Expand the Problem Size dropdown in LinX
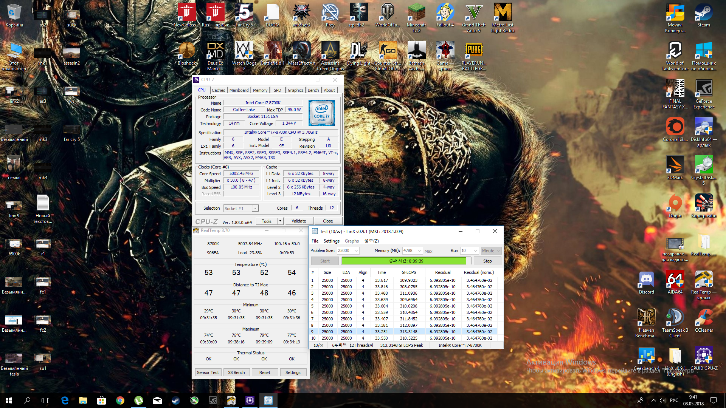Screen dimensions: 726x408 356,251
